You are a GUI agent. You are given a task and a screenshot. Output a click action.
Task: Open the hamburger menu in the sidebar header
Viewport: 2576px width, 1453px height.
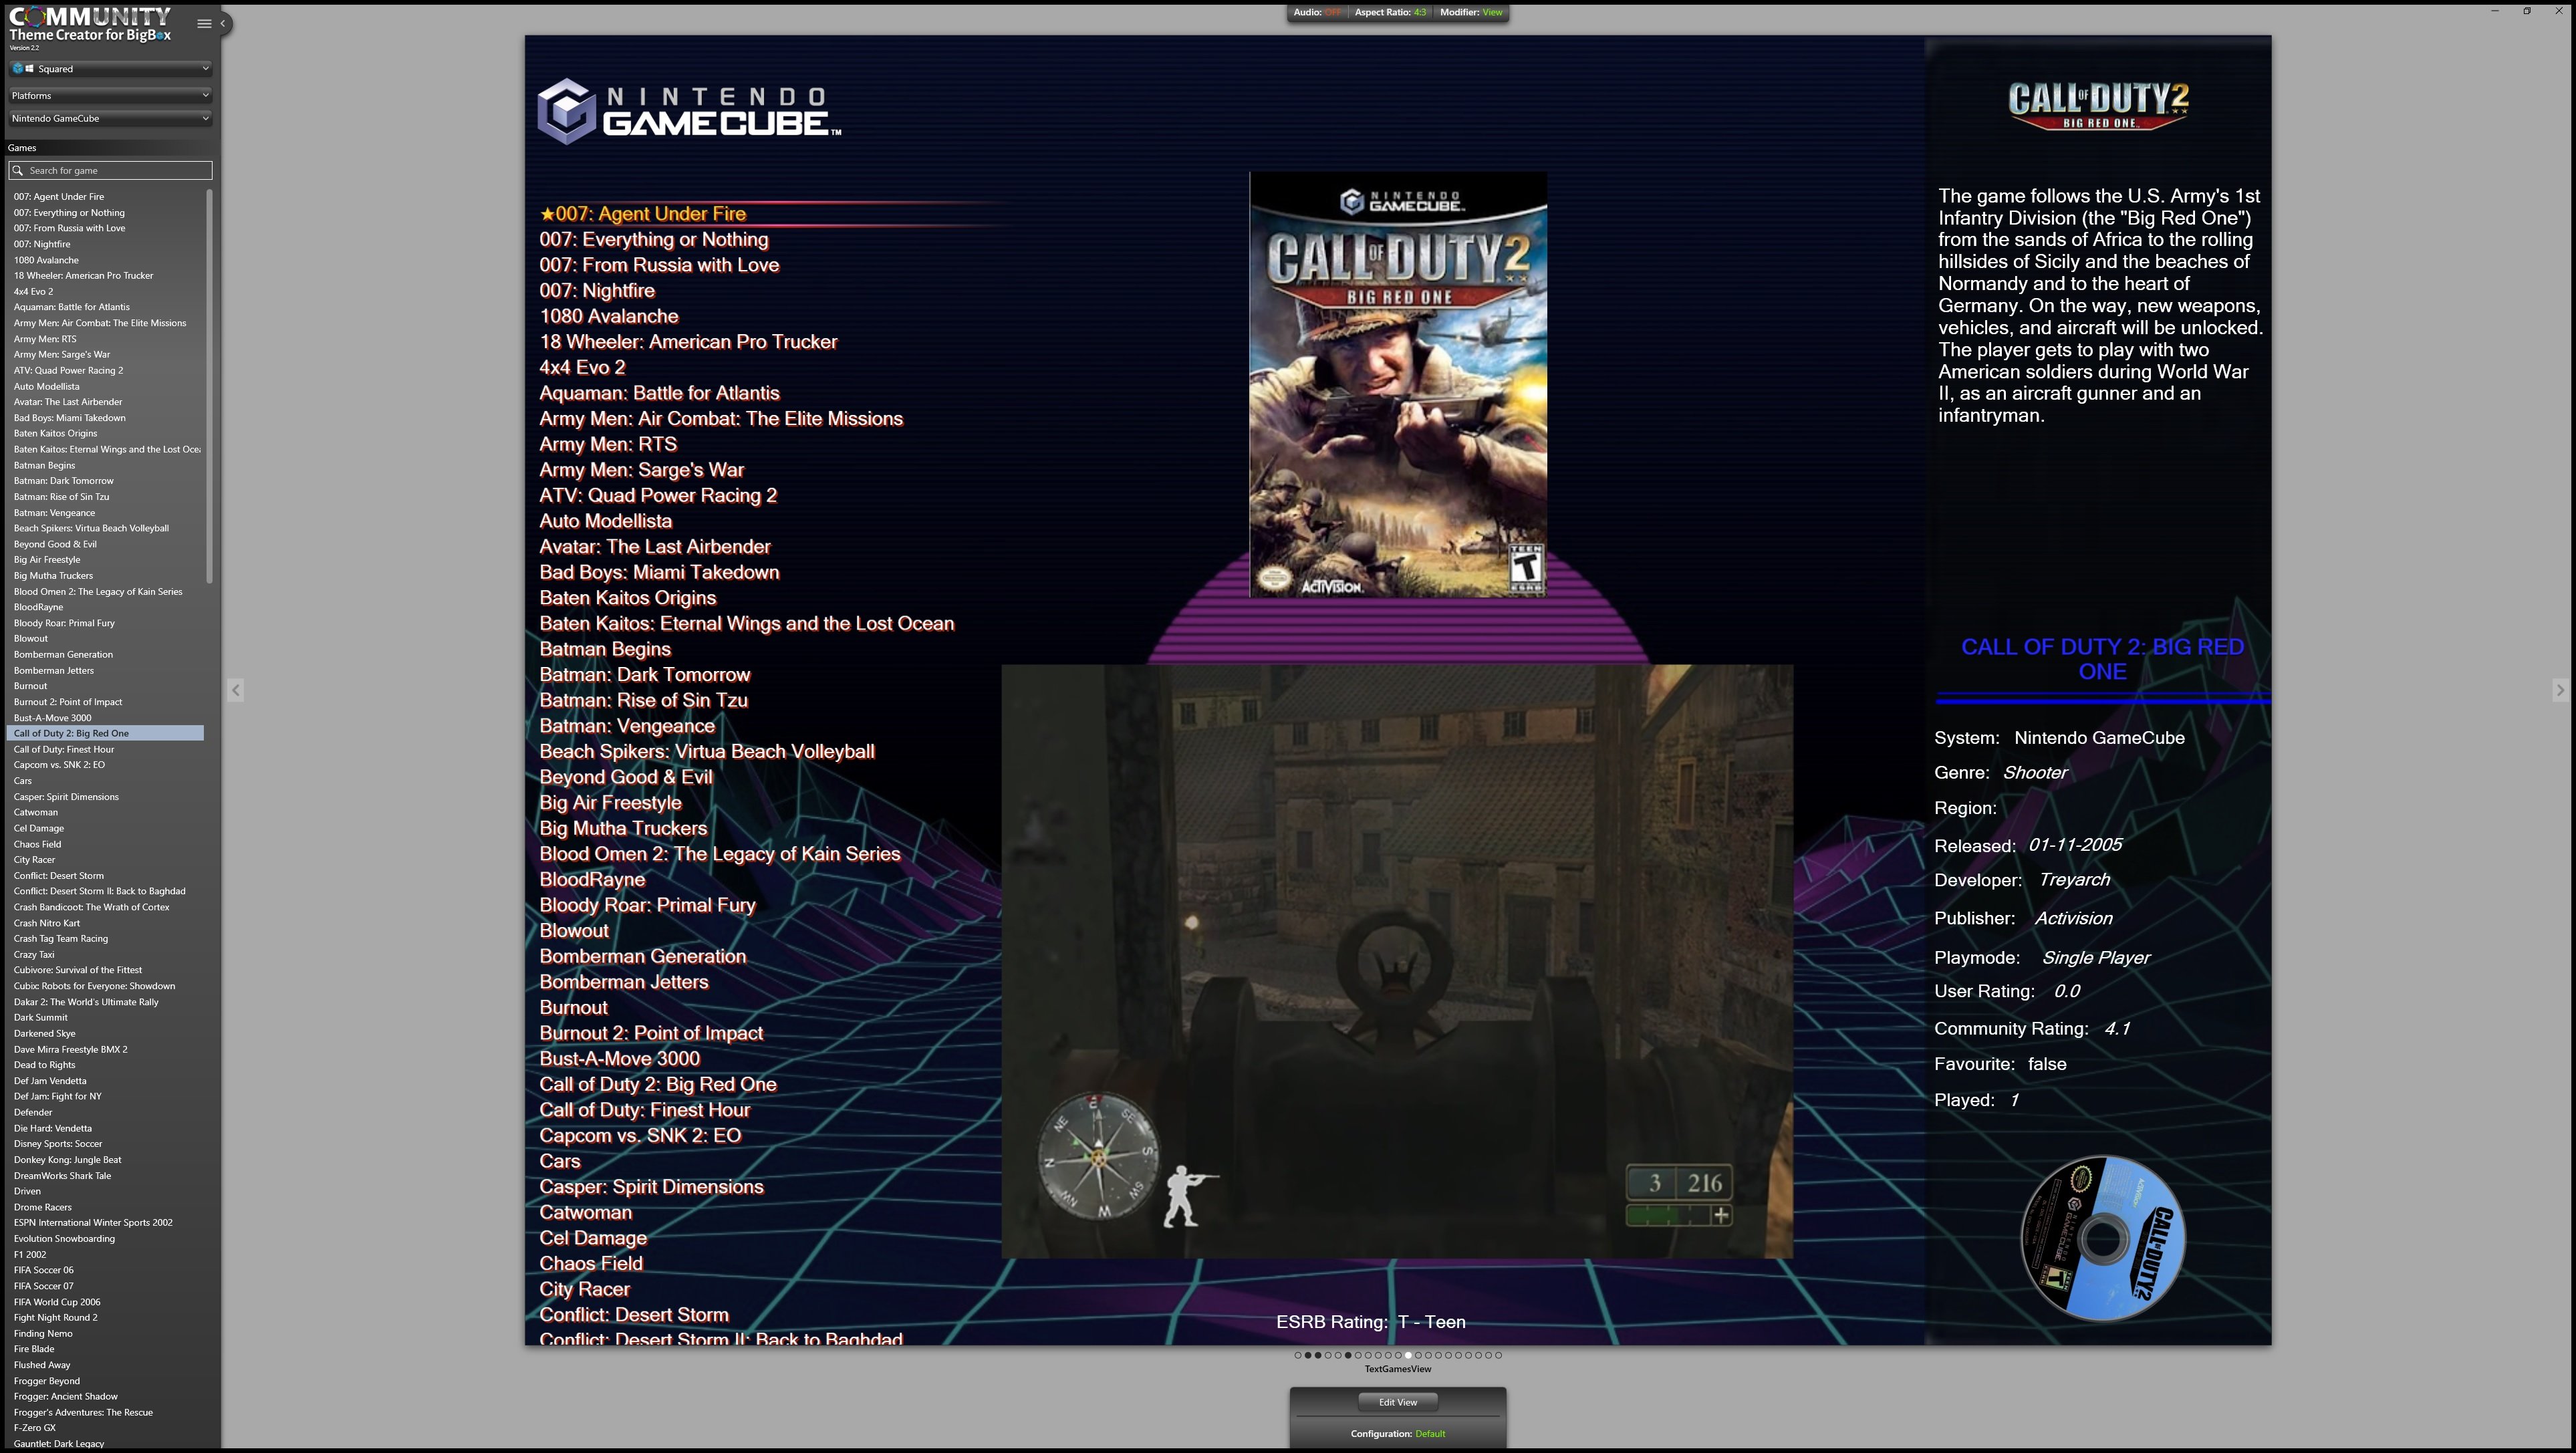click(204, 24)
